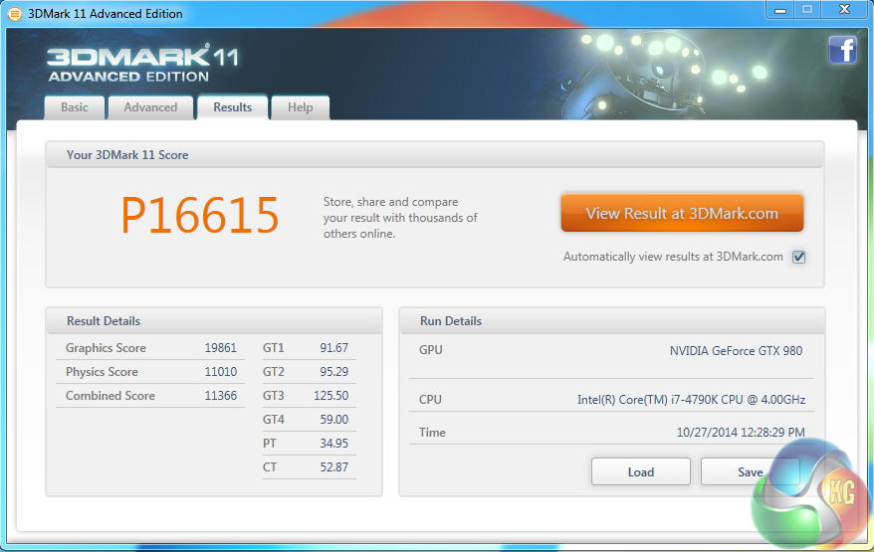Image resolution: width=874 pixels, height=552 pixels.
Task: Select the Results tab
Action: [232, 107]
